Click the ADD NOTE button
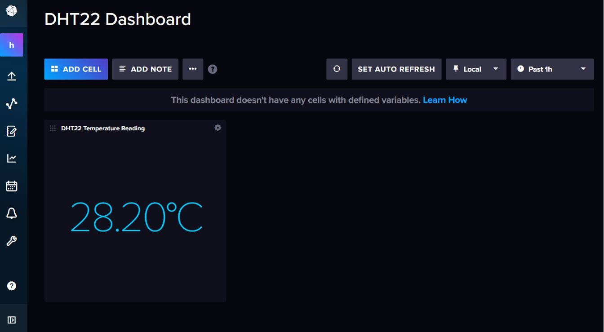Screen dimensions: 604x332 (x=145, y=69)
